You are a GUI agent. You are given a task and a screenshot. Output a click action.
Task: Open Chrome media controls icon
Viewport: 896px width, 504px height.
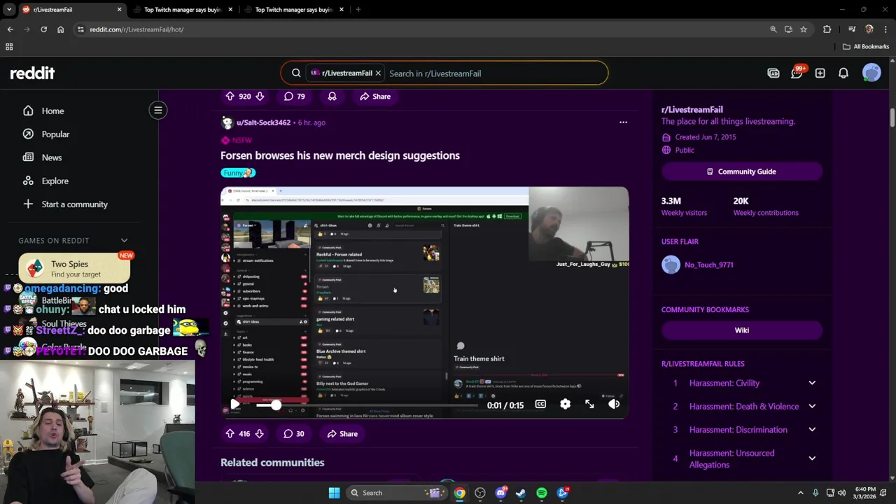click(852, 29)
